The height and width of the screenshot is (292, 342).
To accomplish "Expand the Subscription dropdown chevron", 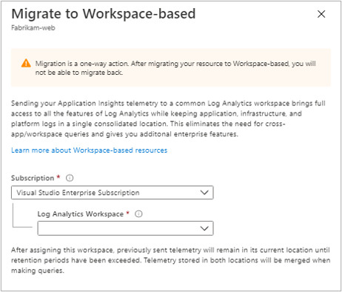I will (x=204, y=193).
